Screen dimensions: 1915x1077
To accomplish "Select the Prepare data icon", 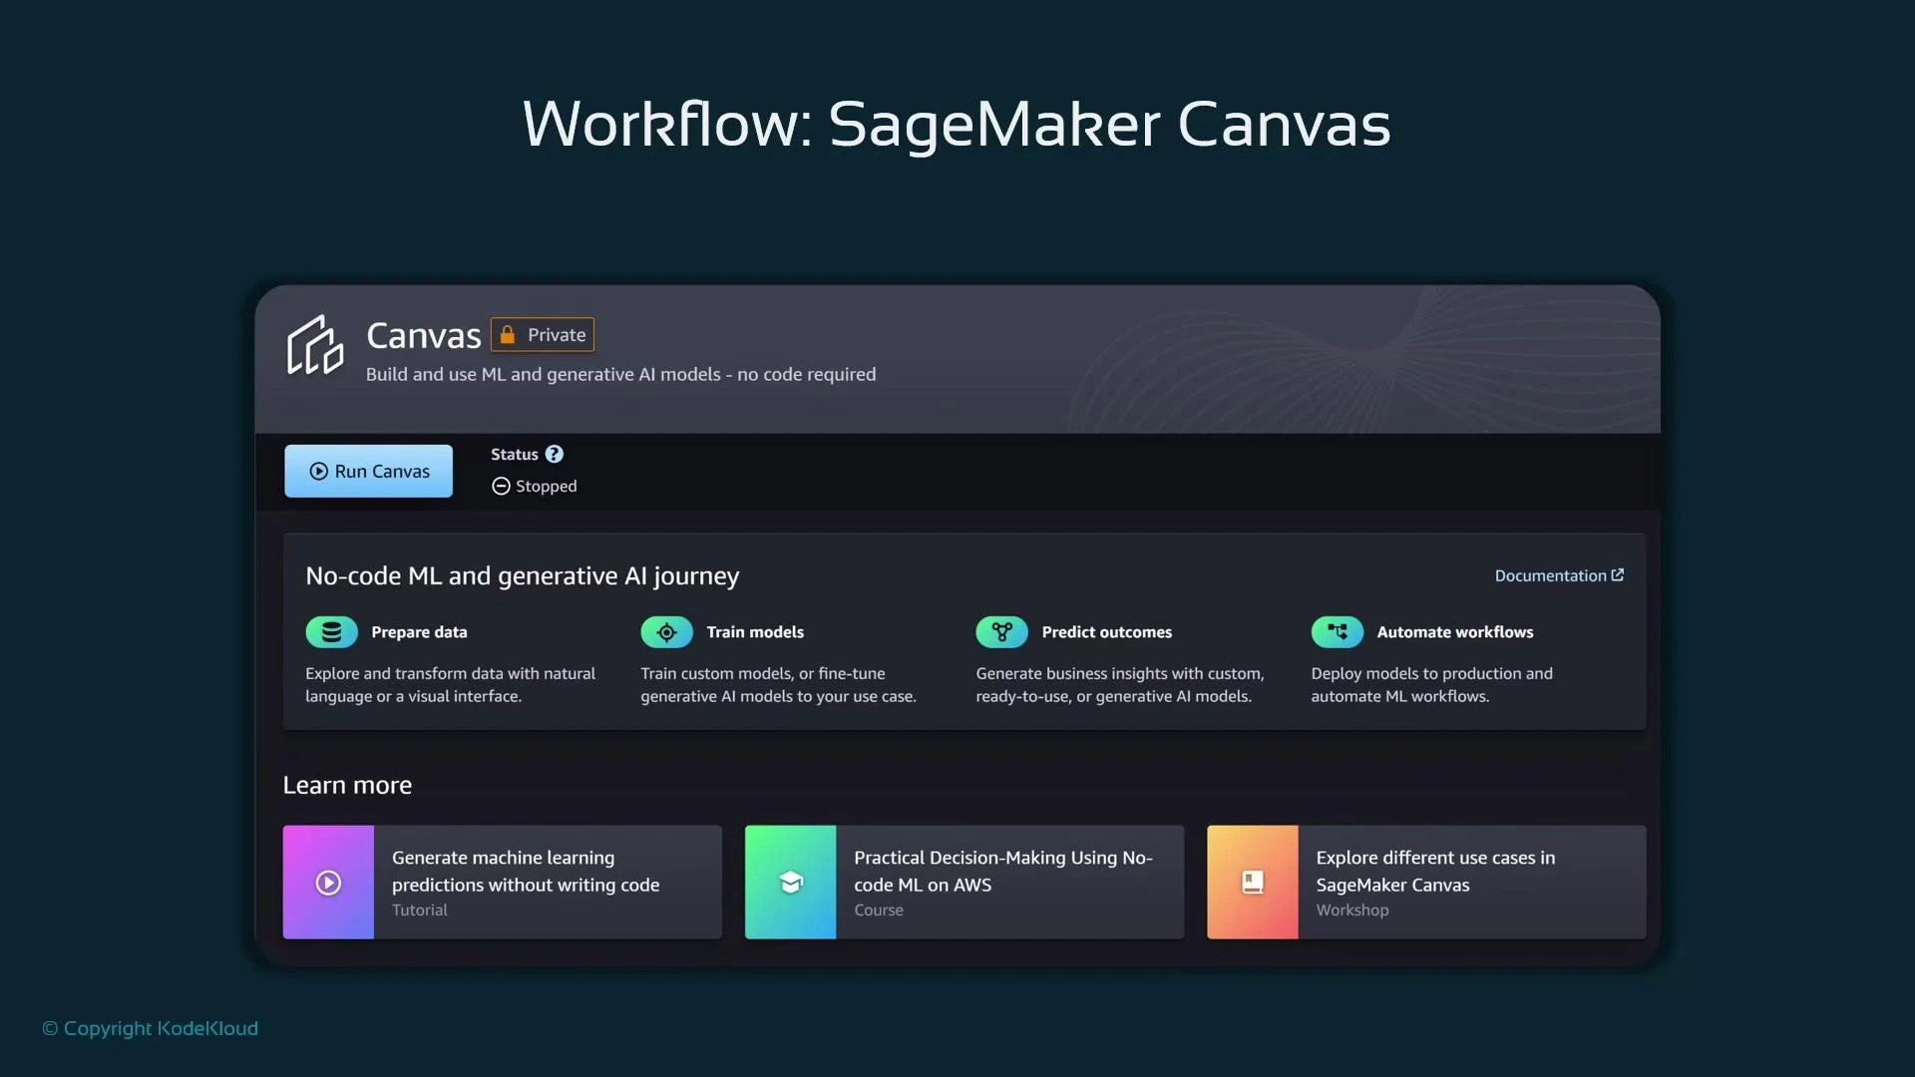I will (x=330, y=631).
